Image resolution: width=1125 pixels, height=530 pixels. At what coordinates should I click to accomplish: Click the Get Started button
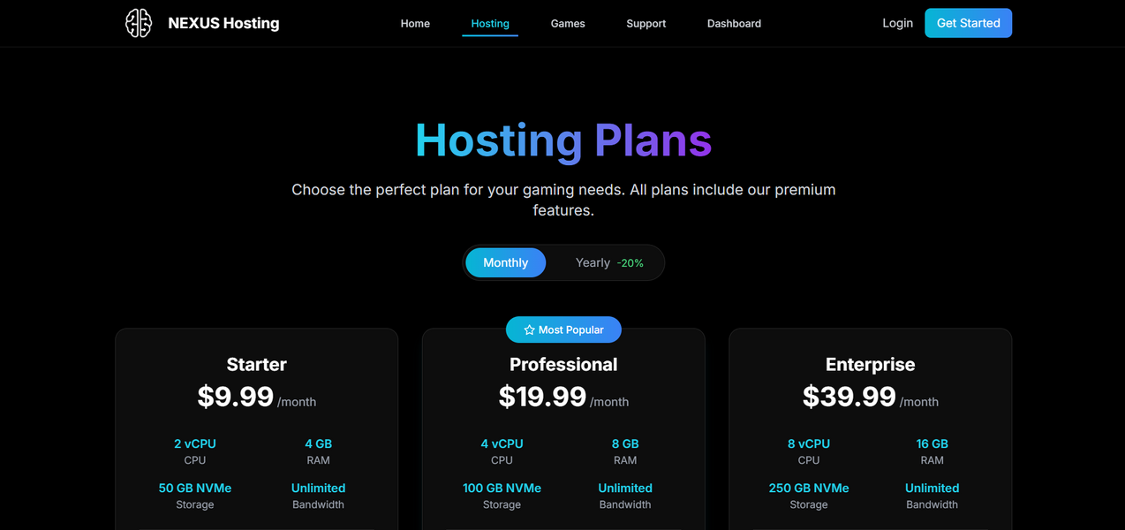pyautogui.click(x=968, y=23)
